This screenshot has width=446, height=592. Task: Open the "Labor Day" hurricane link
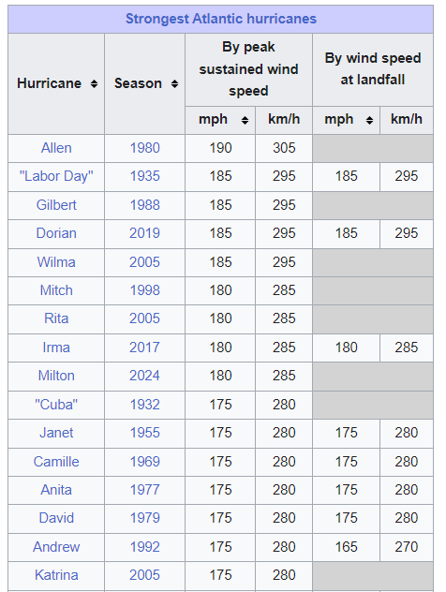56,176
